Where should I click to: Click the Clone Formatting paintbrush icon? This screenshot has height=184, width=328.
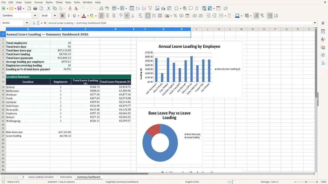pyautogui.click(x=70, y=8)
